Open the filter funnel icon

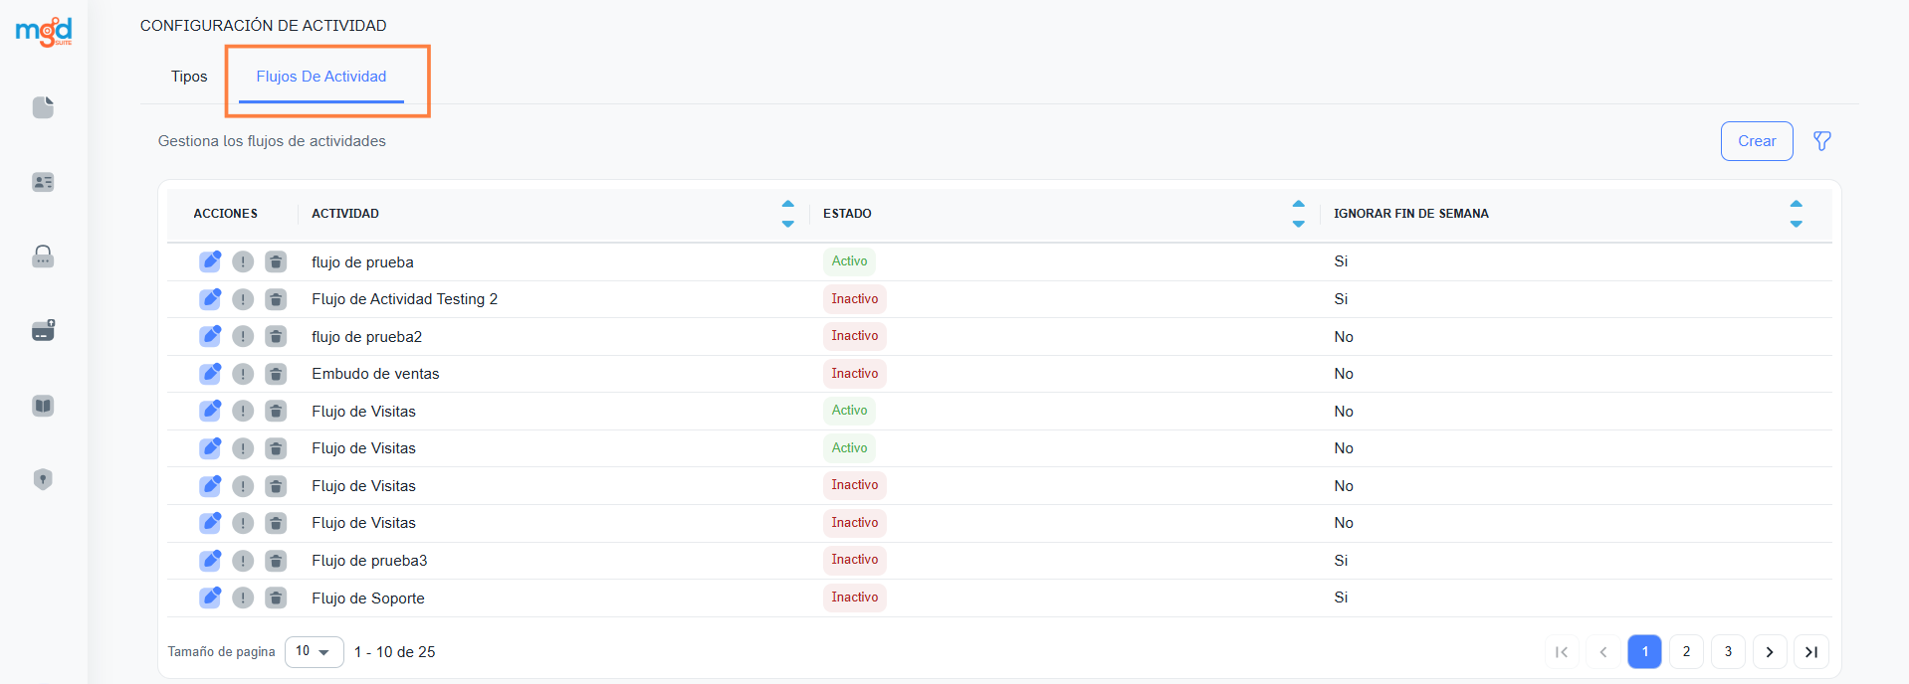pyautogui.click(x=1821, y=141)
